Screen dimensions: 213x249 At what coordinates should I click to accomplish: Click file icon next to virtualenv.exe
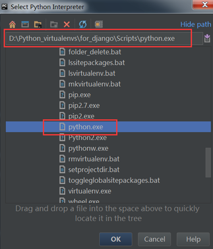tap(62, 191)
